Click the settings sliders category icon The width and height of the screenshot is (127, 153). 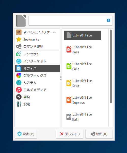[x=19, y=104]
